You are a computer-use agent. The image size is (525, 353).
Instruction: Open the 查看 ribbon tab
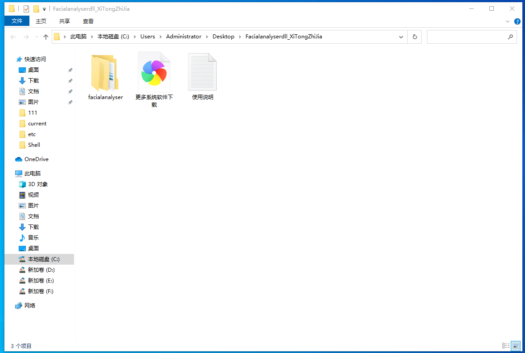click(x=88, y=21)
